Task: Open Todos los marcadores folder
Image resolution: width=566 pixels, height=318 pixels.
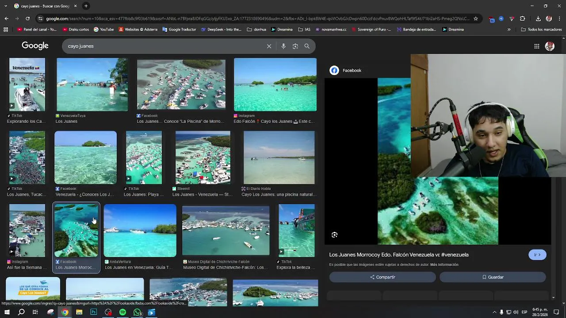Action: 541,30
